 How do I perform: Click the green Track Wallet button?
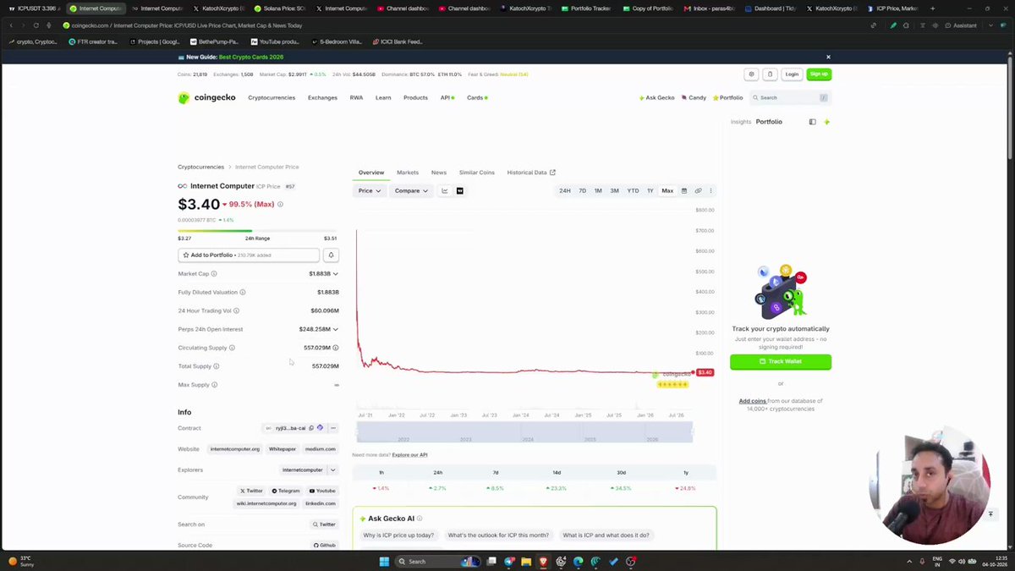click(x=781, y=361)
